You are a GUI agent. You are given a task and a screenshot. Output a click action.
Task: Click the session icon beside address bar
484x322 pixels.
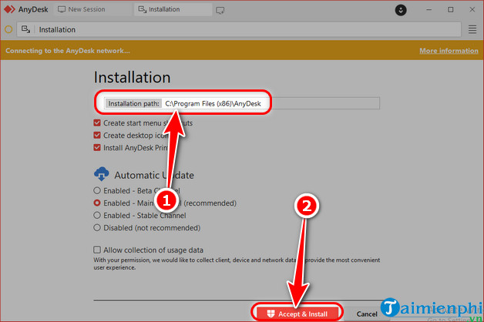(26, 29)
